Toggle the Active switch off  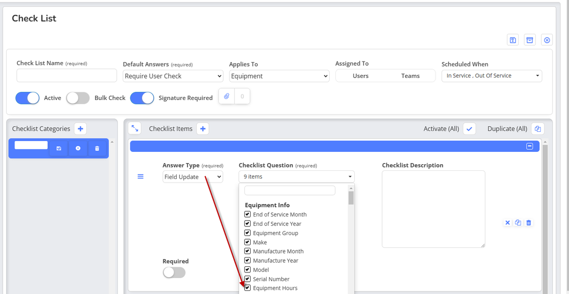tap(28, 98)
